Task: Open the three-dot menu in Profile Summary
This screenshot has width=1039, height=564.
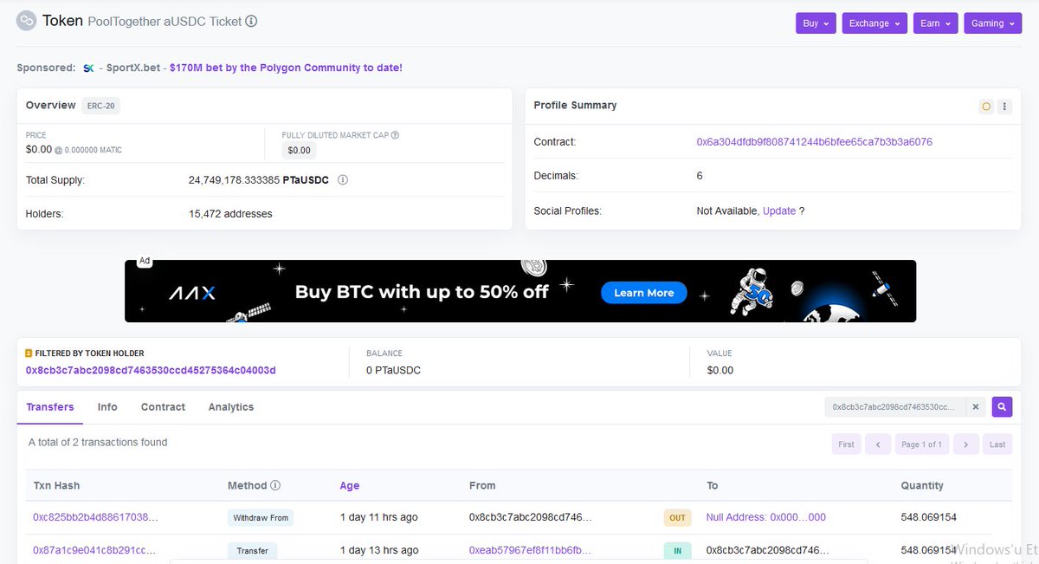Action: pyautogui.click(x=1004, y=107)
